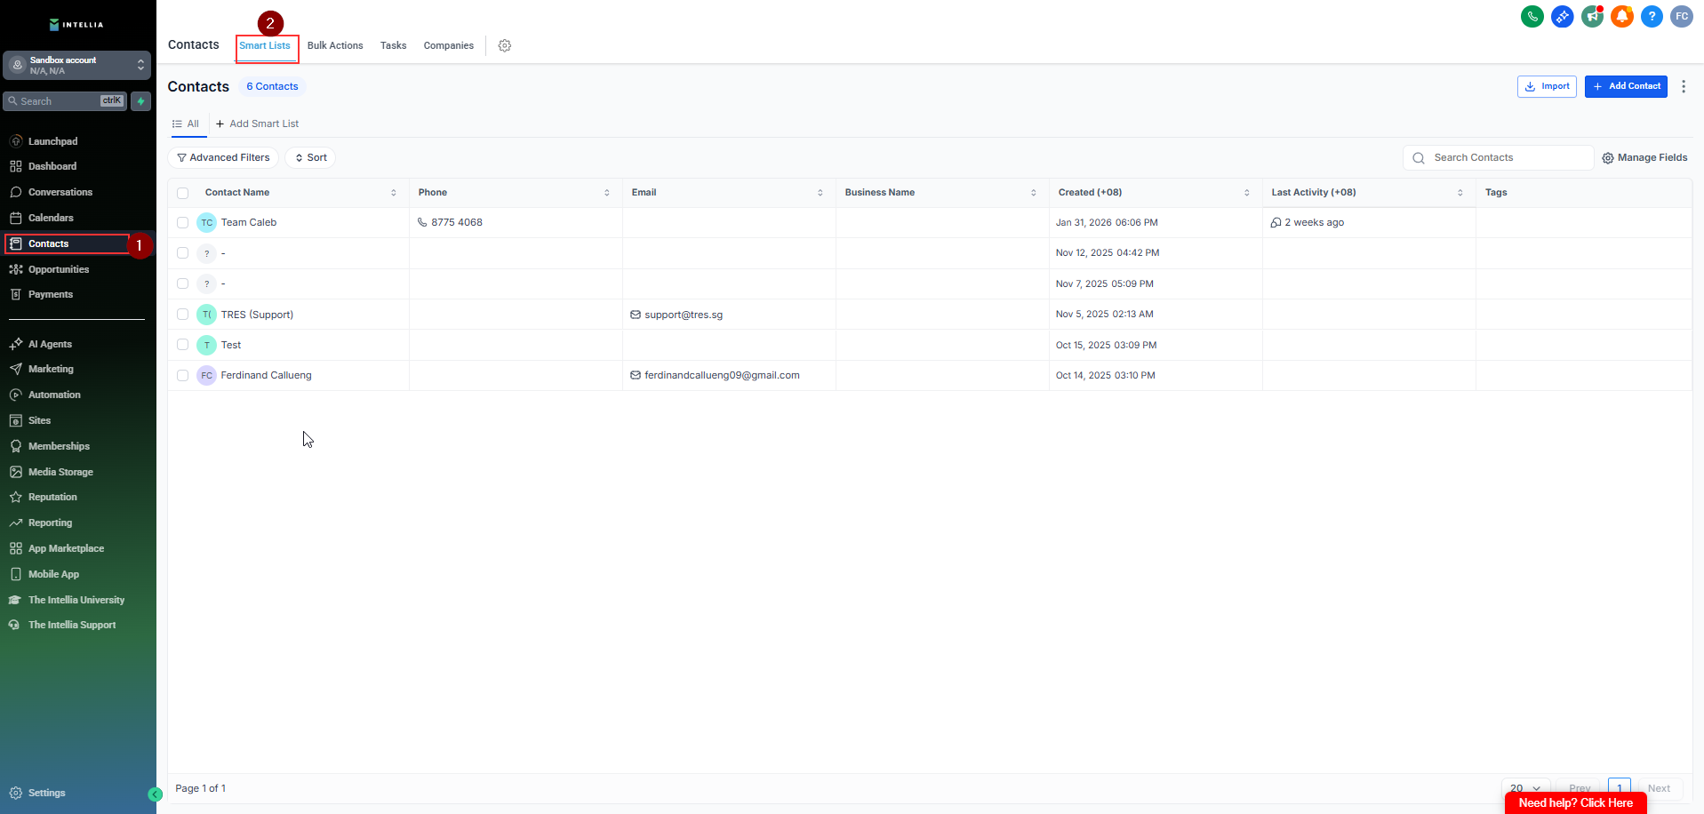Open the Tasks tab

(x=394, y=45)
